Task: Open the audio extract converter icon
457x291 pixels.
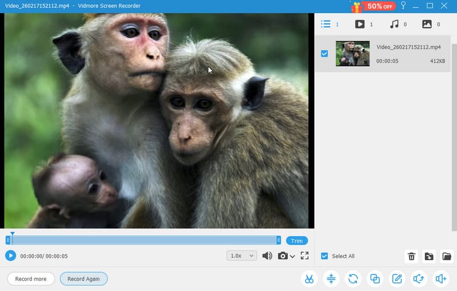Action: coord(419,279)
